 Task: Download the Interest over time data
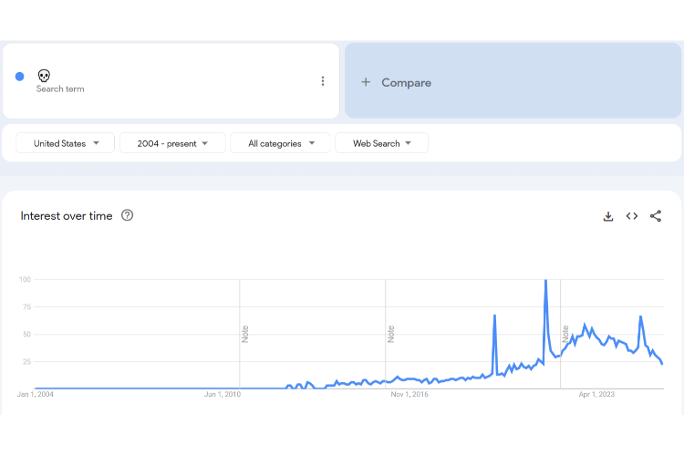coord(608,216)
